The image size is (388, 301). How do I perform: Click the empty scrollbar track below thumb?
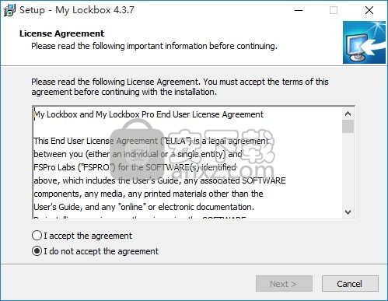coord(348,170)
